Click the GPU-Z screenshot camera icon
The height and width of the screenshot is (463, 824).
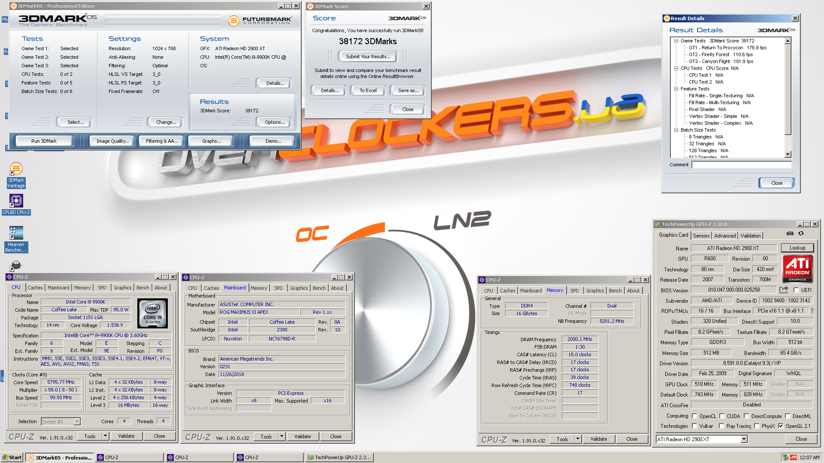pos(790,234)
